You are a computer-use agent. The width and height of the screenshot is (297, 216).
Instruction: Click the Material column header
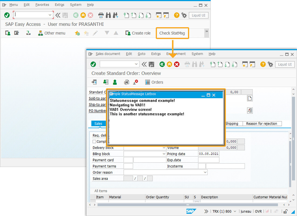click(127, 197)
